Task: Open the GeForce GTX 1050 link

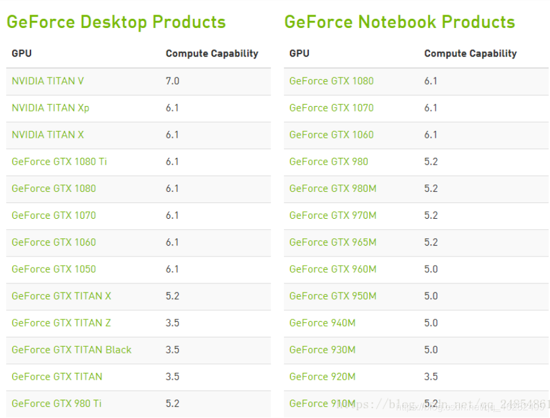Action: click(x=54, y=269)
